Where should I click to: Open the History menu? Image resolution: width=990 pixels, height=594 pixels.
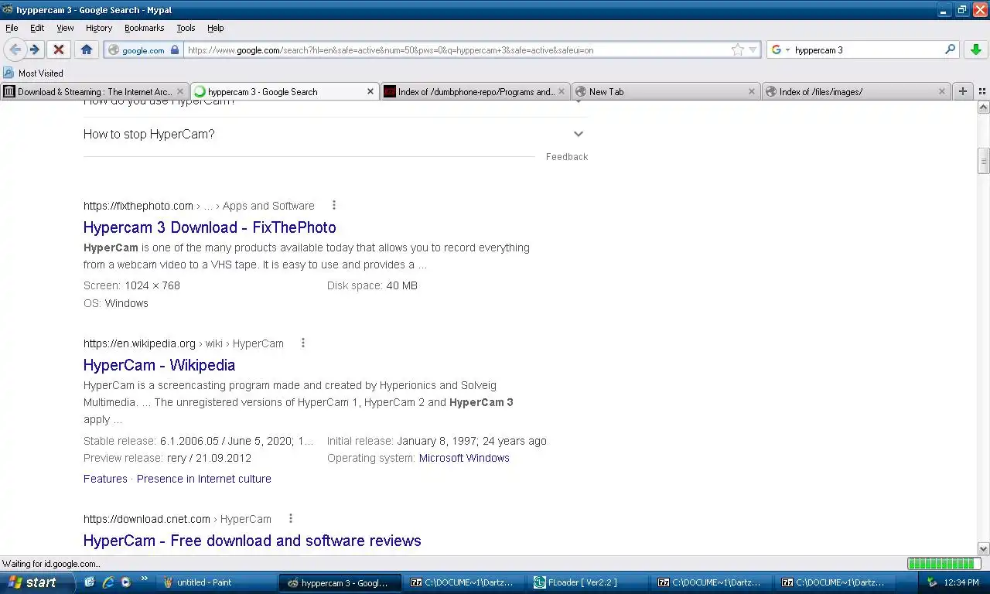(99, 28)
